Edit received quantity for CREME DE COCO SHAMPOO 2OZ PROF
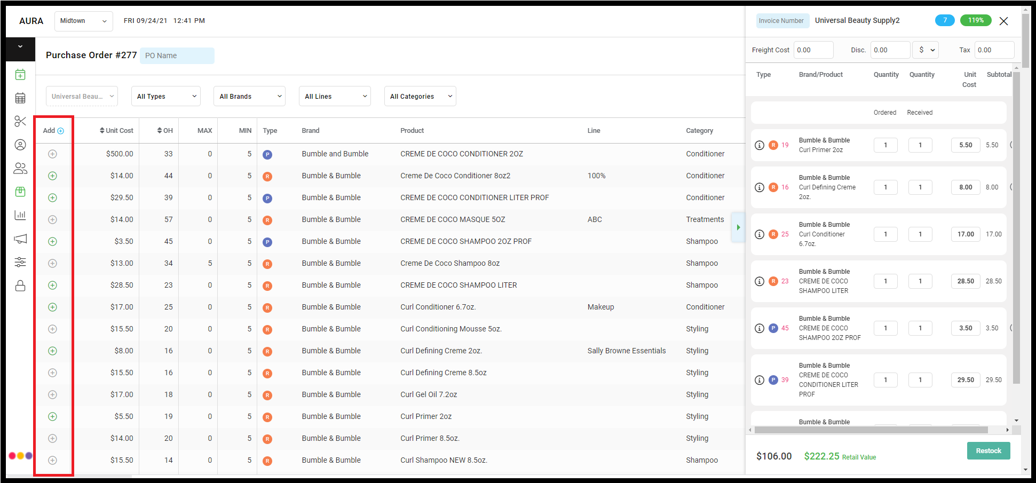The height and width of the screenshot is (483, 1036). pos(920,328)
